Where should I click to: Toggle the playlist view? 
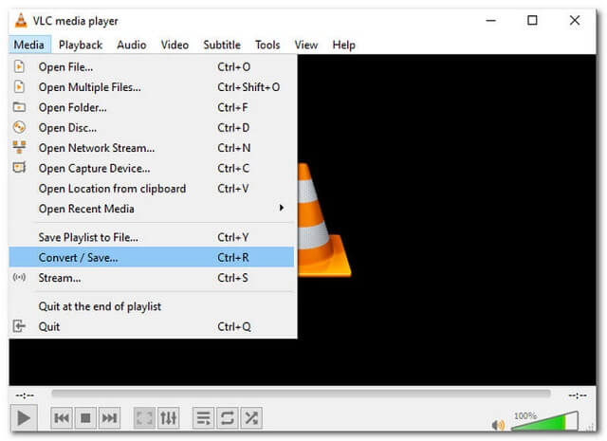coord(203,418)
